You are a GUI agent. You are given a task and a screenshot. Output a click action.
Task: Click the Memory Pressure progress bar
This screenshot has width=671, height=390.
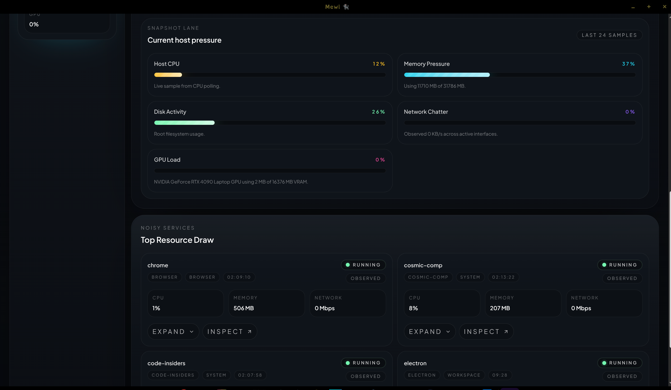[x=520, y=75]
